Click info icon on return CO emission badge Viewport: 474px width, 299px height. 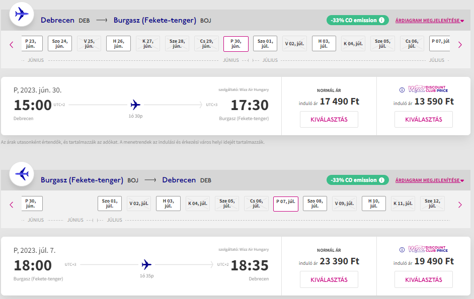point(382,180)
